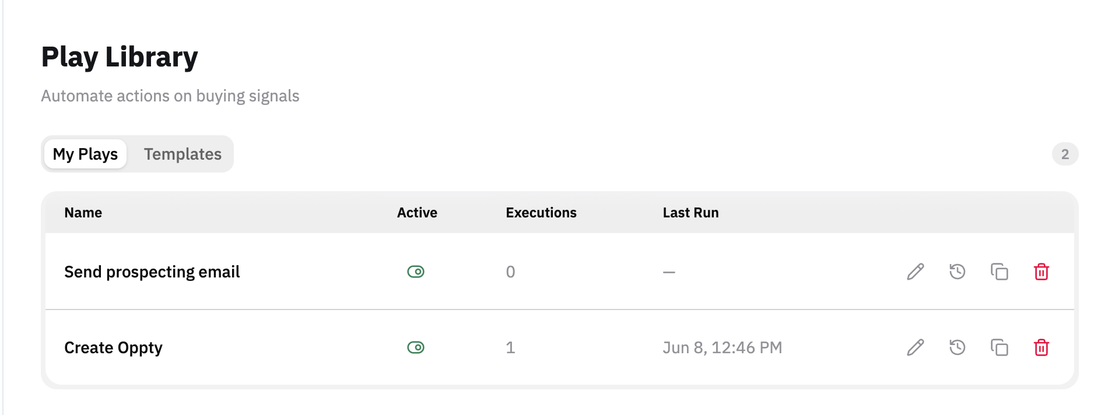Click the Last Run column header

click(x=690, y=213)
